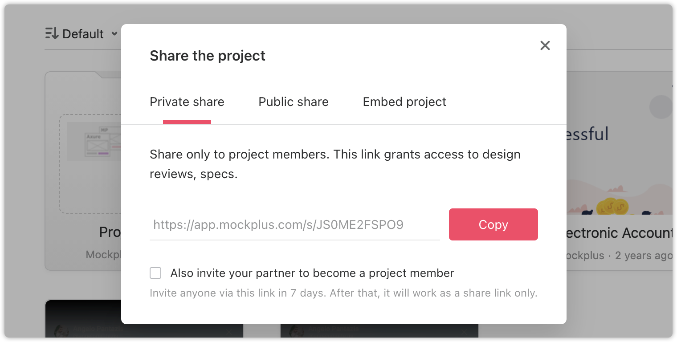This screenshot has height=342, width=677.
Task: Click the gold coins illustration
Action: click(x=612, y=206)
